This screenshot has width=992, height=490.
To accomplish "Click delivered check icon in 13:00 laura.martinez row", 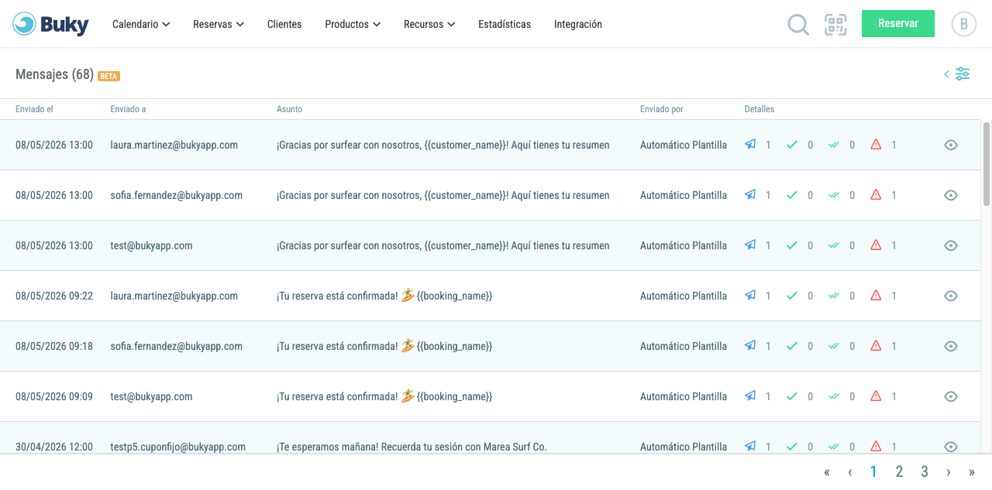I will [x=792, y=145].
